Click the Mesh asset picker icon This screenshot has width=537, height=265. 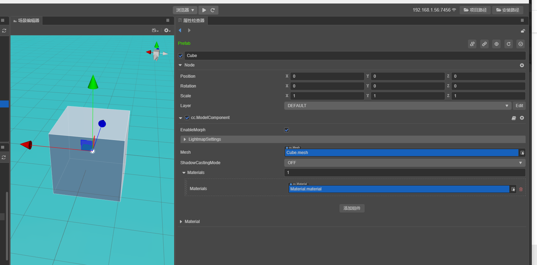tap(522, 153)
